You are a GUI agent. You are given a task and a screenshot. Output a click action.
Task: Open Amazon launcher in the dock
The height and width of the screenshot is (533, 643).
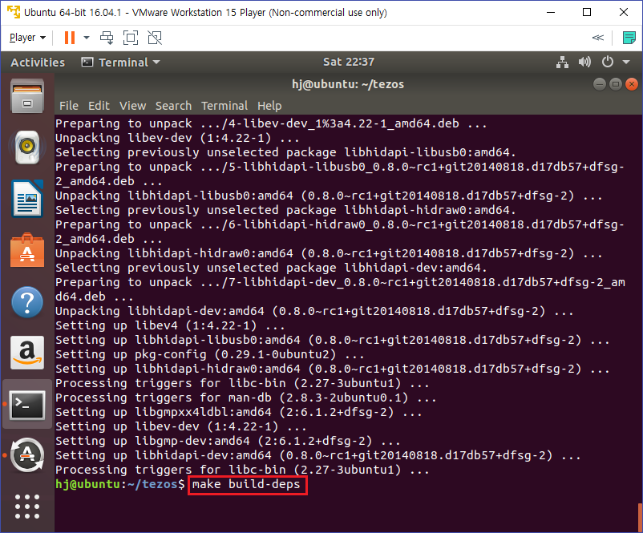27,353
